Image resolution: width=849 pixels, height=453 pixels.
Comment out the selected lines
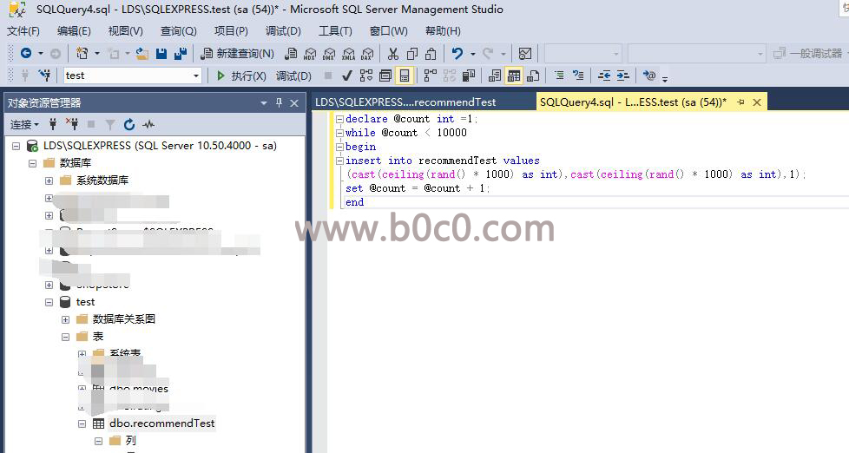[559, 75]
